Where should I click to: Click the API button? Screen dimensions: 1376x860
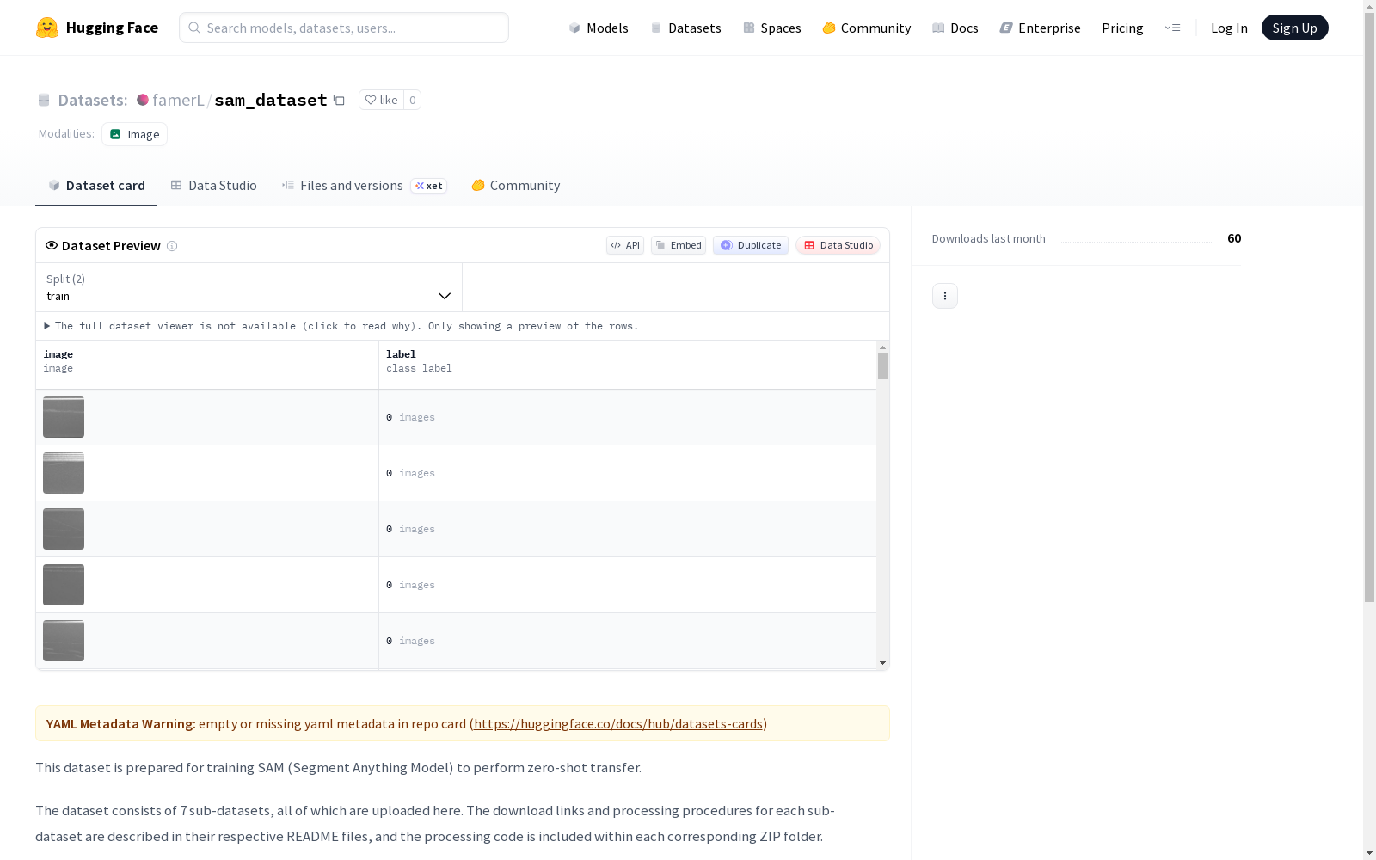click(625, 245)
